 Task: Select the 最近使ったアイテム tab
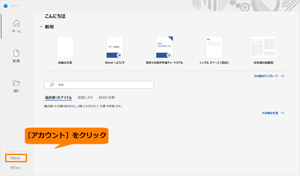click(58, 98)
